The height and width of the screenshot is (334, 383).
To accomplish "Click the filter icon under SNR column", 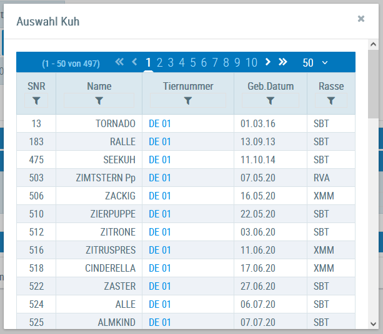I will coord(36,100).
